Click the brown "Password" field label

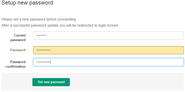tap(18, 50)
